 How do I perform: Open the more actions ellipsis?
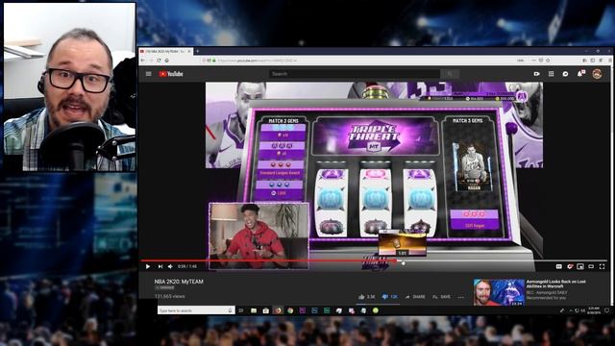(x=461, y=297)
